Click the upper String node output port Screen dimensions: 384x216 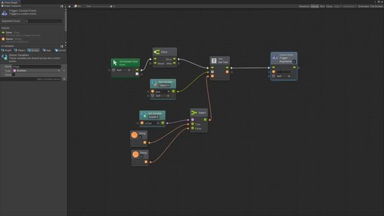(x=145, y=142)
